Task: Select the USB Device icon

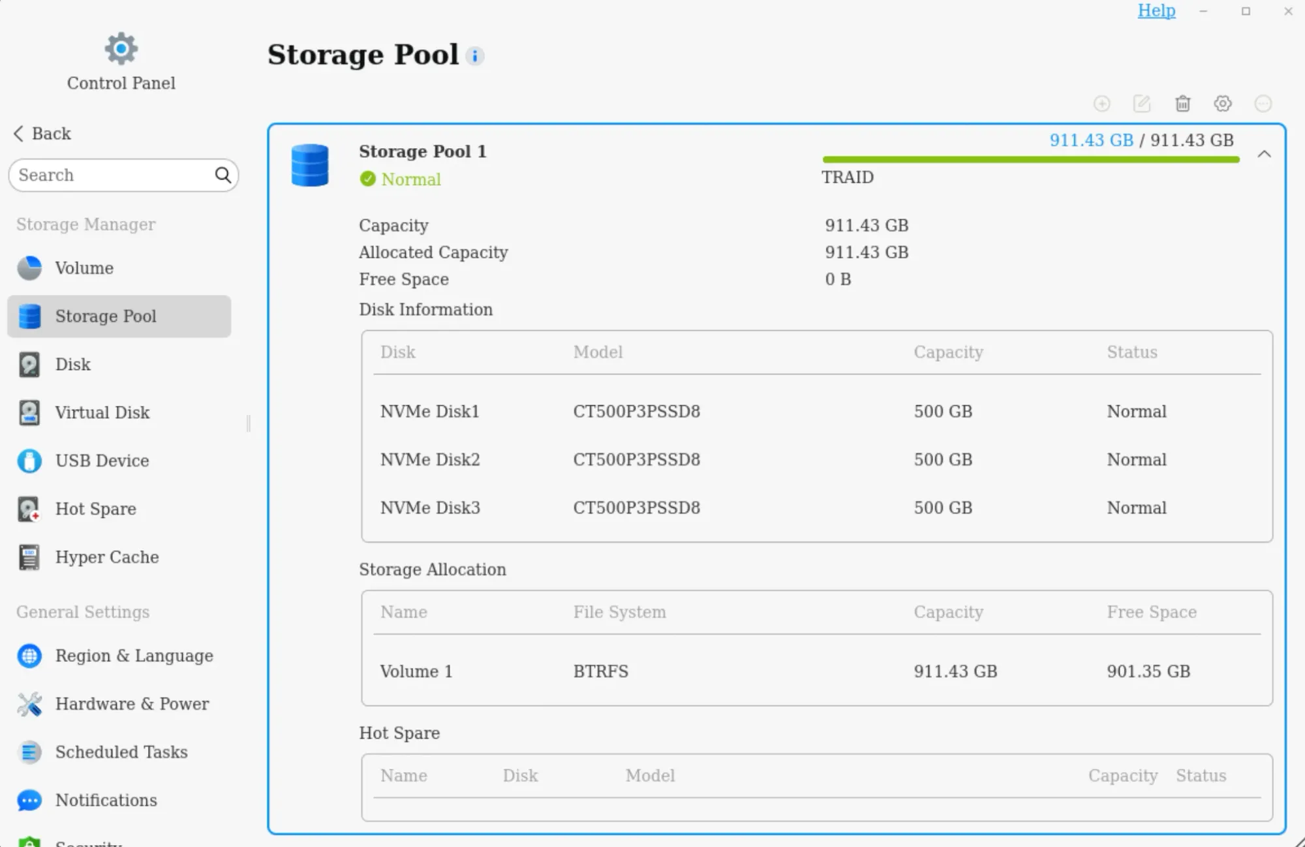Action: (x=29, y=461)
